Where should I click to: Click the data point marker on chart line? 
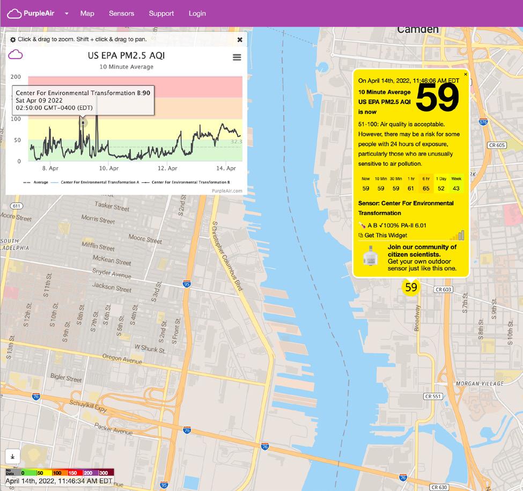click(x=83, y=123)
